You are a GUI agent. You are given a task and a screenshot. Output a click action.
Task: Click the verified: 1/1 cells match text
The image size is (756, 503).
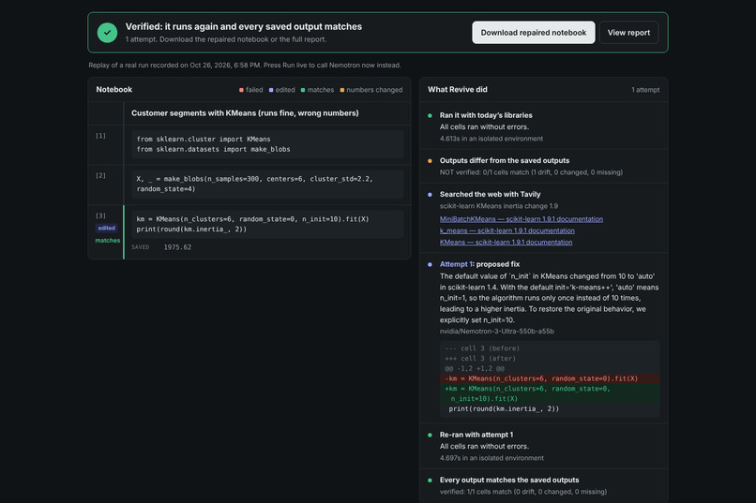(523, 492)
